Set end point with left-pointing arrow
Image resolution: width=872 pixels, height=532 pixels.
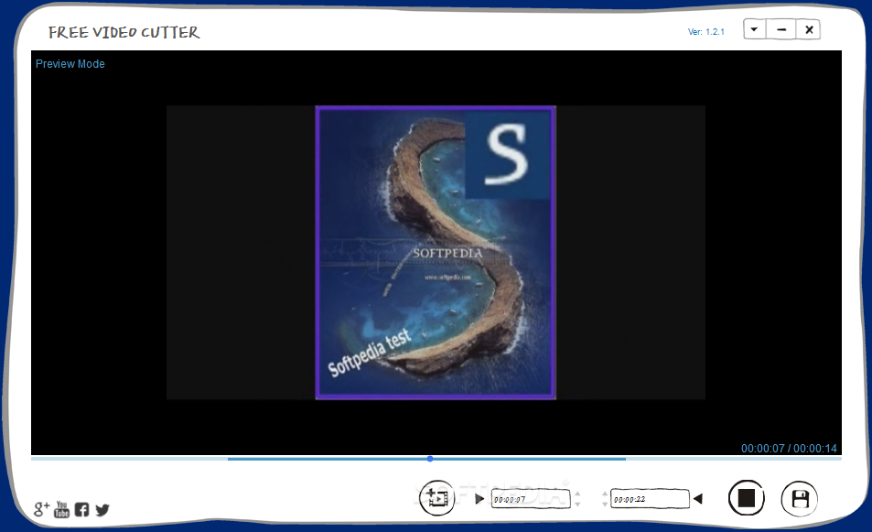tap(698, 499)
